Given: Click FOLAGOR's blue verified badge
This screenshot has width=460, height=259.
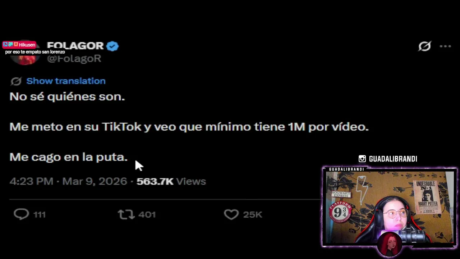Looking at the screenshot, I should [112, 46].
